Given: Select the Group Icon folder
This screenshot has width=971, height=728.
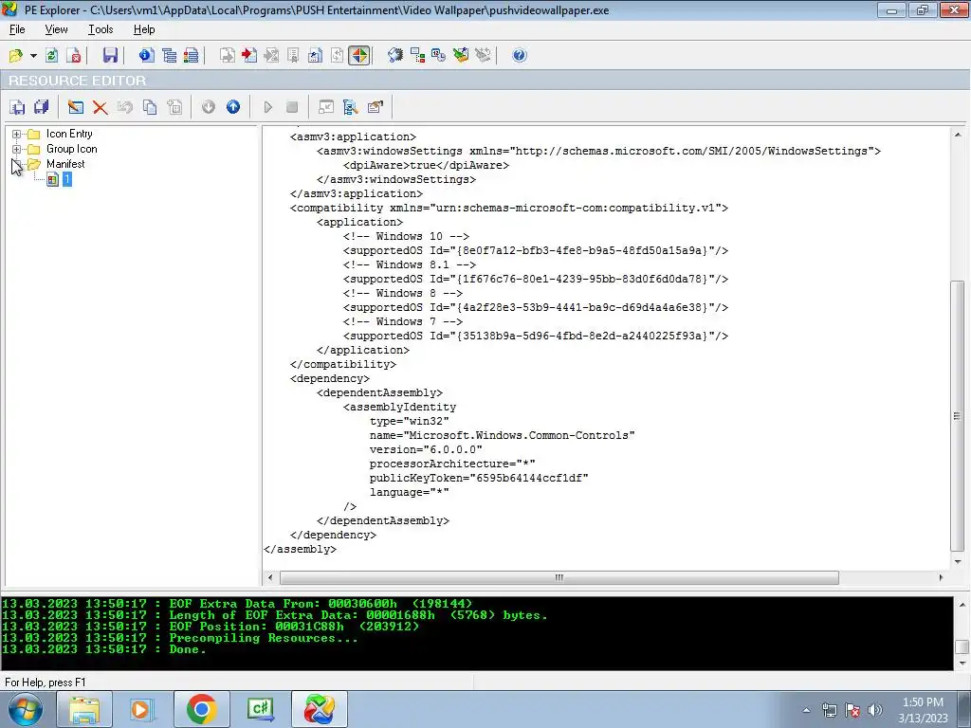Looking at the screenshot, I should (71, 149).
